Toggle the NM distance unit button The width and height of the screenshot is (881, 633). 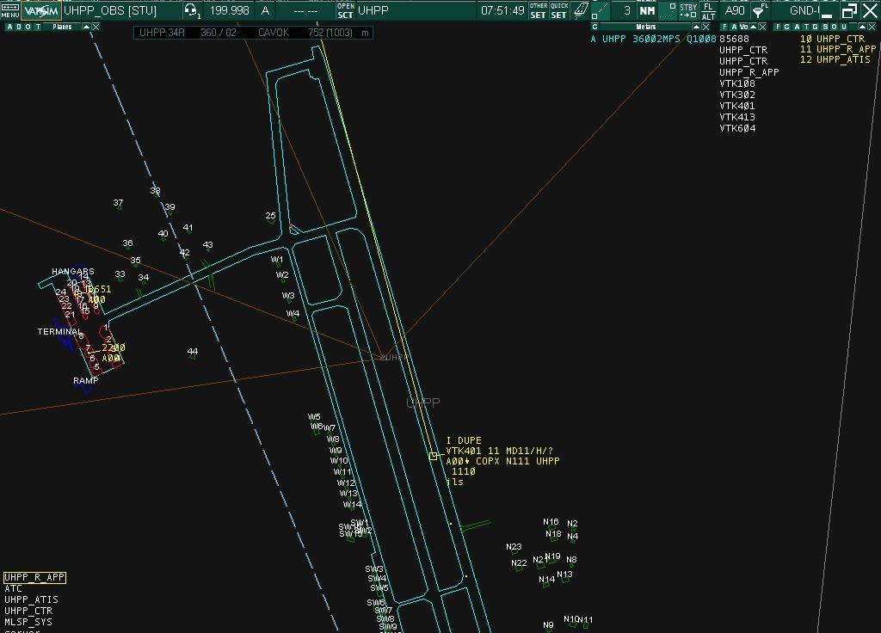tap(647, 10)
